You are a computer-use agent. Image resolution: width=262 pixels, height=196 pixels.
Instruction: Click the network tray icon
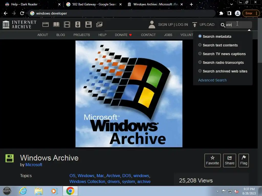pyautogui.click(x=230, y=191)
